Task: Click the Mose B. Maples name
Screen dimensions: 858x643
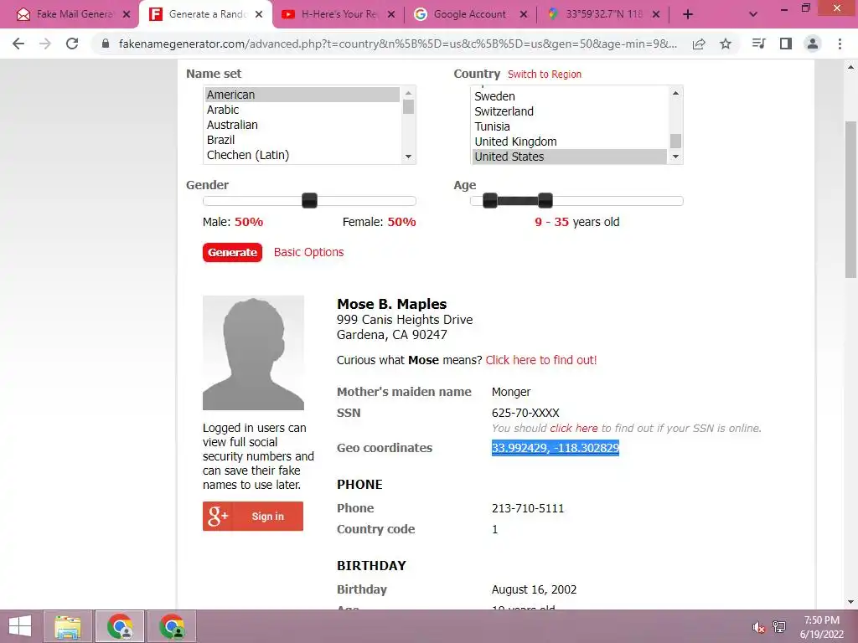Action: point(392,304)
